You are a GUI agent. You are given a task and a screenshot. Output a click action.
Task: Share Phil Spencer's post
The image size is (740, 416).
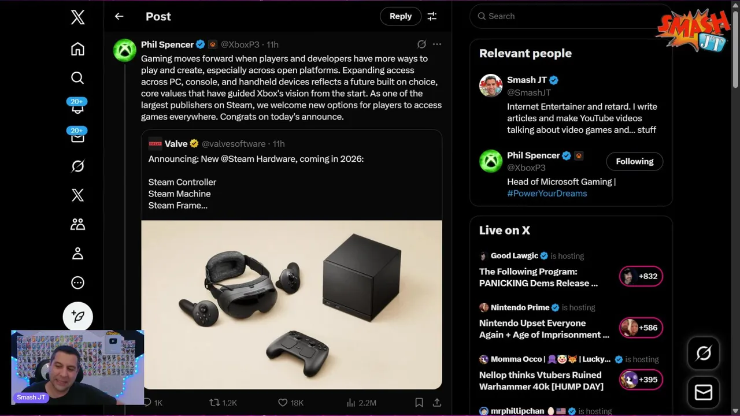tap(437, 403)
